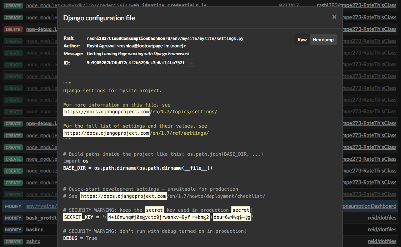401x247 pixels.
Task: Switch to Raw view
Action: (302, 40)
